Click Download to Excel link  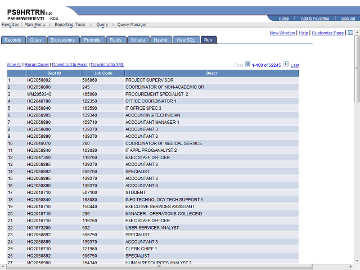coord(70,65)
